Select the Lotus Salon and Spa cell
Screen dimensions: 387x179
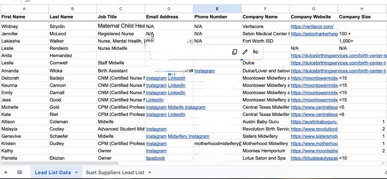266,158
